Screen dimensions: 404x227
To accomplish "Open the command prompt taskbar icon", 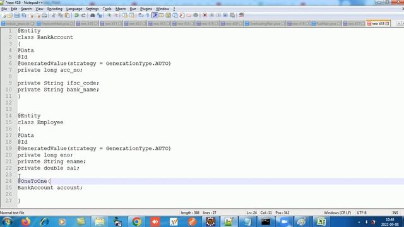I will 266,221.
